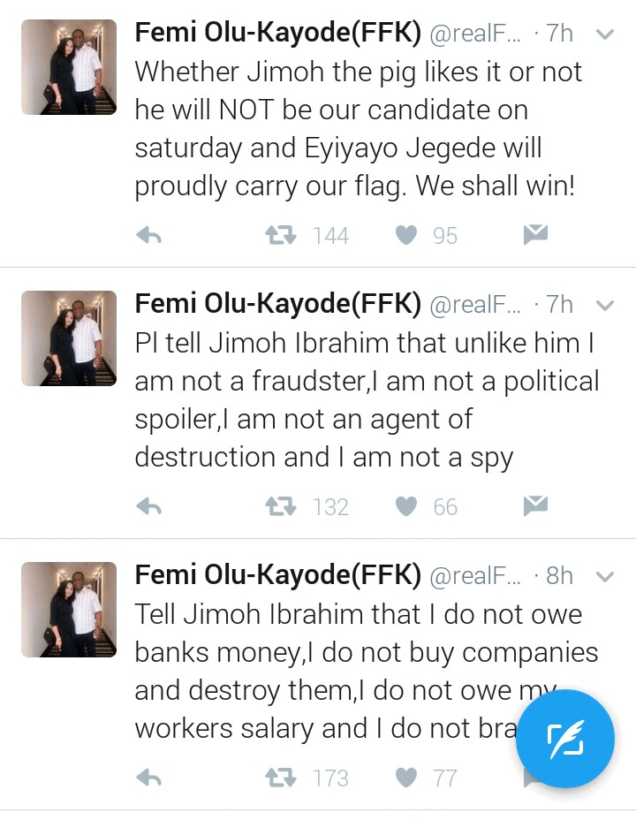Retweet the tweet with 144 retweets
636x820 pixels.
point(281,235)
